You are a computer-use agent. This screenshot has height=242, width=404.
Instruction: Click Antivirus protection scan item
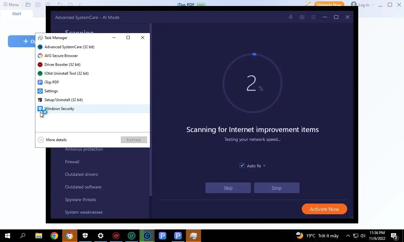(84, 149)
